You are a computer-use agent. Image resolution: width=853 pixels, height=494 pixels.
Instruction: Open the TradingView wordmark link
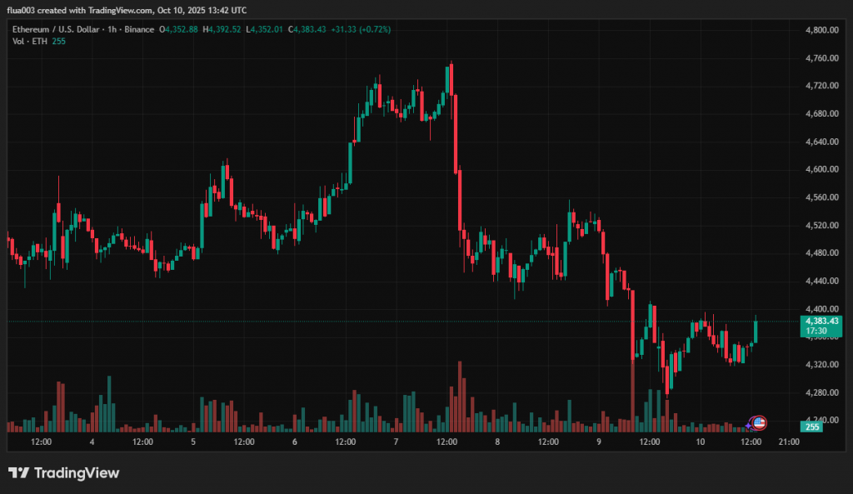click(x=77, y=473)
